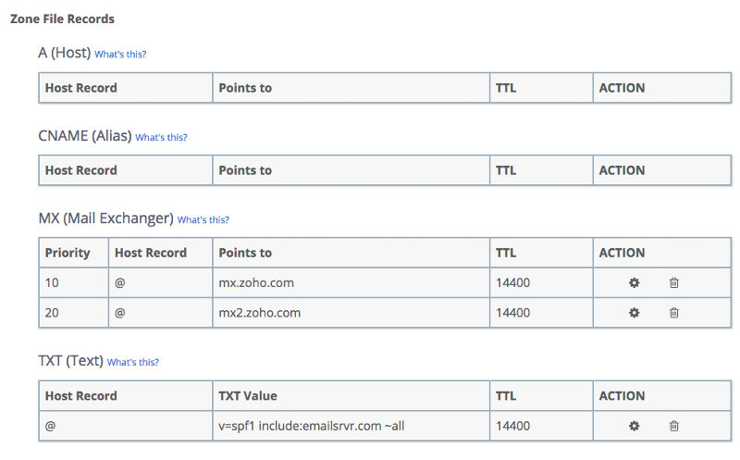Open "What's this?" link beside A (Host)
Screen dimensions: 740x460
tap(120, 55)
